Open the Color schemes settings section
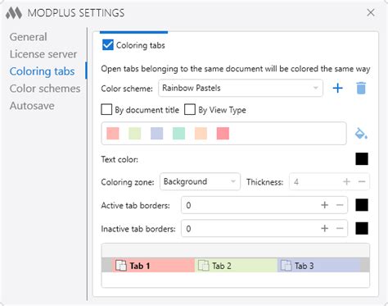The image size is (388, 306). (x=45, y=89)
